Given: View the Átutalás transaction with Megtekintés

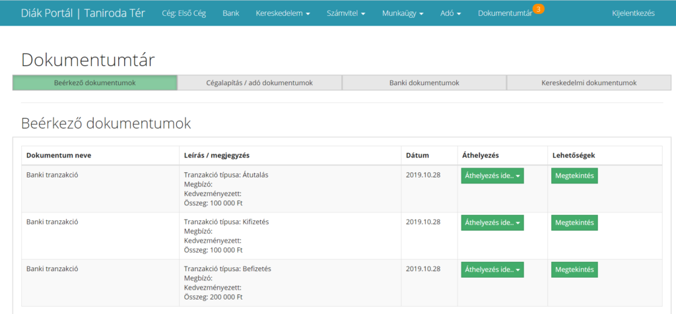Looking at the screenshot, I should [x=574, y=175].
